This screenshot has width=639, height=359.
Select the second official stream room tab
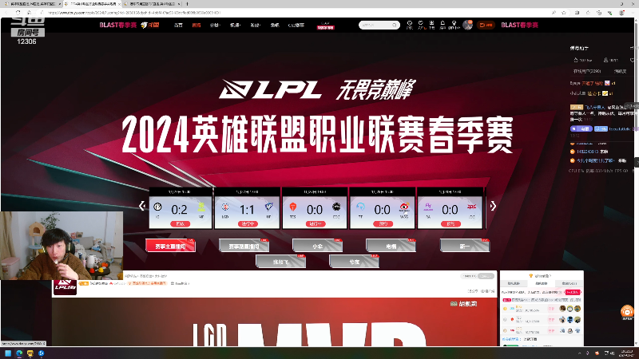tap(244, 246)
